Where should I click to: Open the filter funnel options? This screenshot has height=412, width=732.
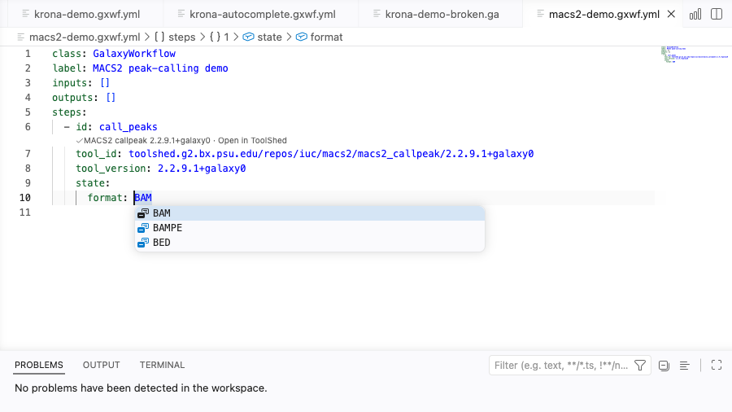point(640,366)
